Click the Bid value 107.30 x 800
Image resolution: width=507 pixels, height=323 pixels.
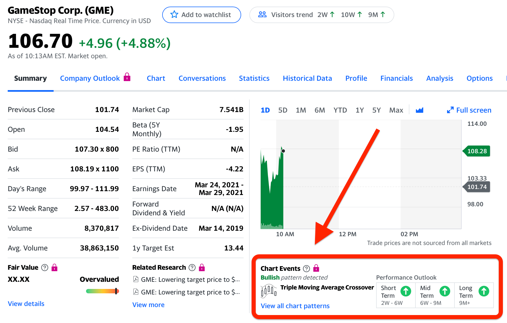(x=97, y=149)
